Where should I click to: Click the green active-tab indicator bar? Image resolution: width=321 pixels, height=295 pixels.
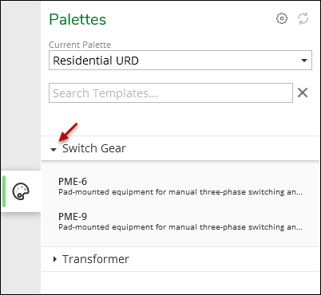pyautogui.click(x=4, y=191)
